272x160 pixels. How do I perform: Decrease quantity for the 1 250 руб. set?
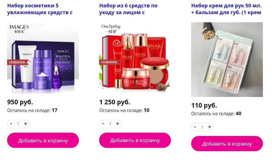(x=103, y=124)
